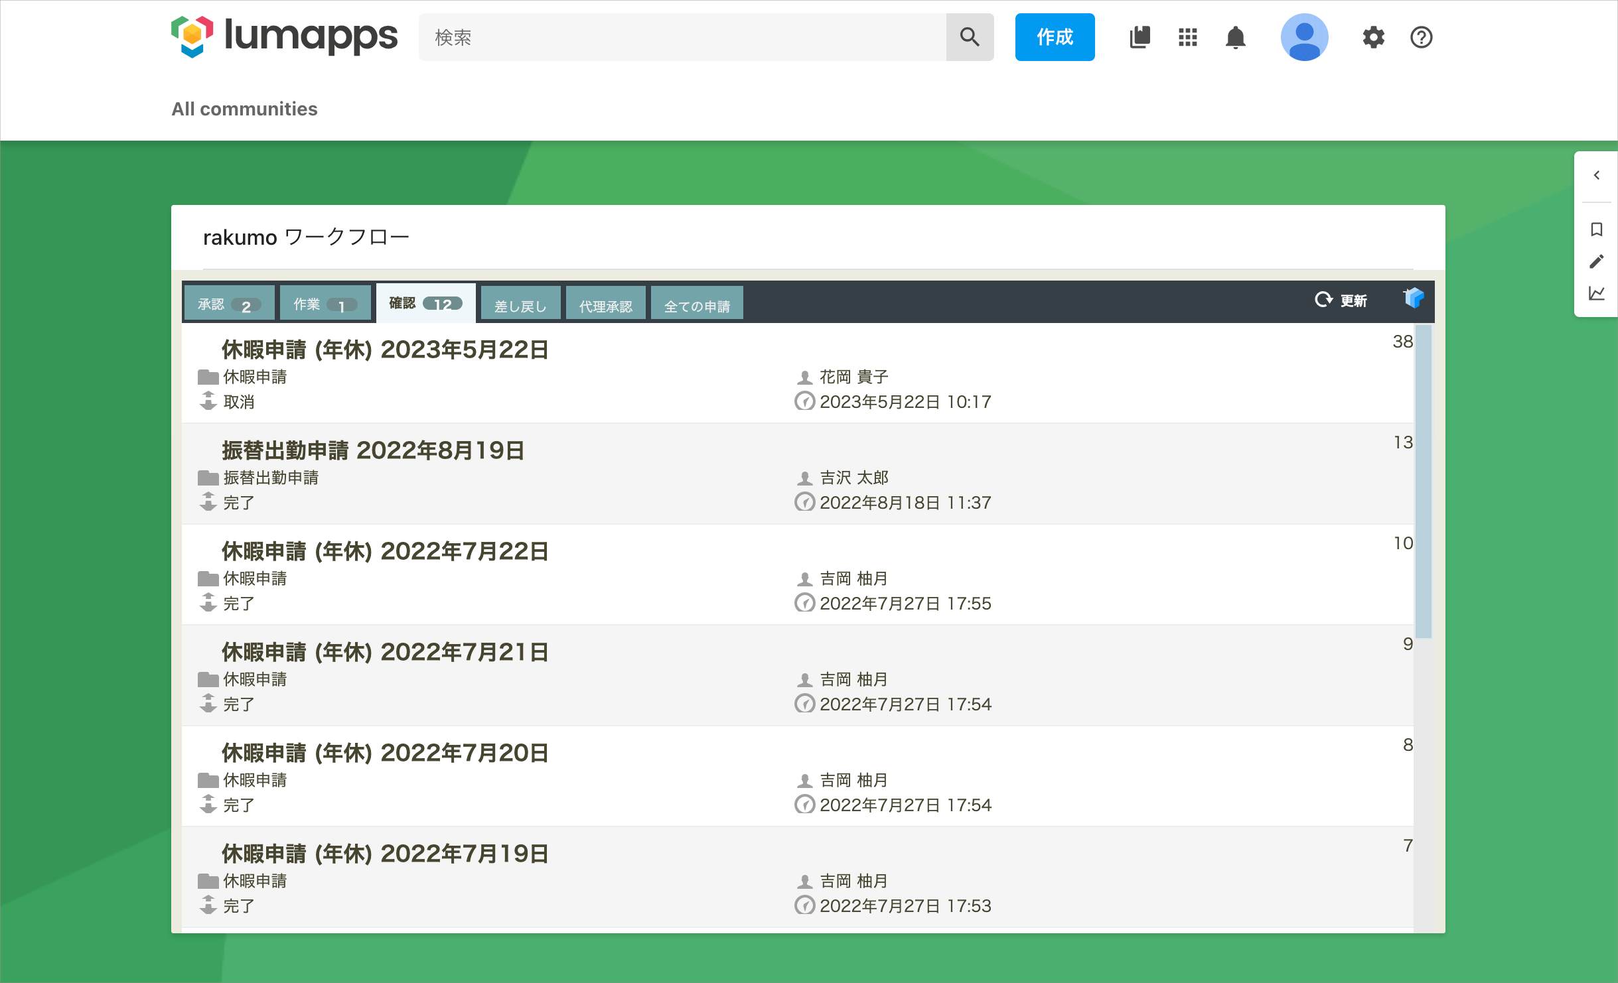Open the help question mark icon

[1421, 37]
